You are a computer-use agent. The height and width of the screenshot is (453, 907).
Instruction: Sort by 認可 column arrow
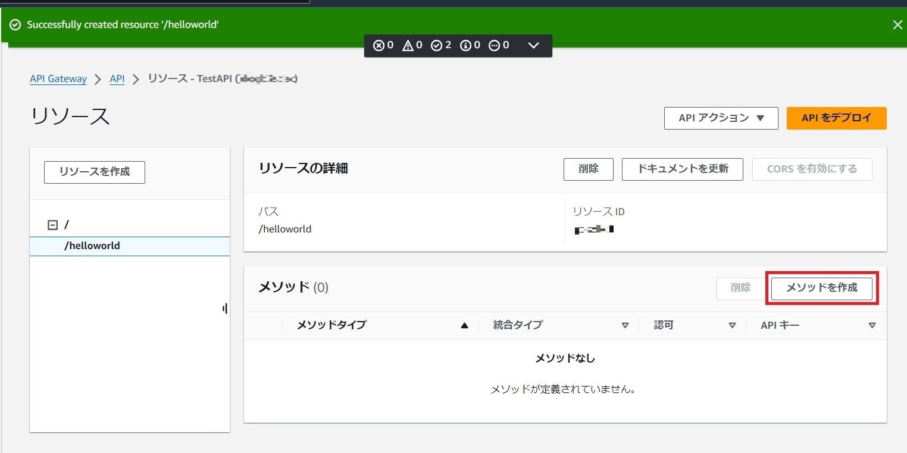point(733,325)
